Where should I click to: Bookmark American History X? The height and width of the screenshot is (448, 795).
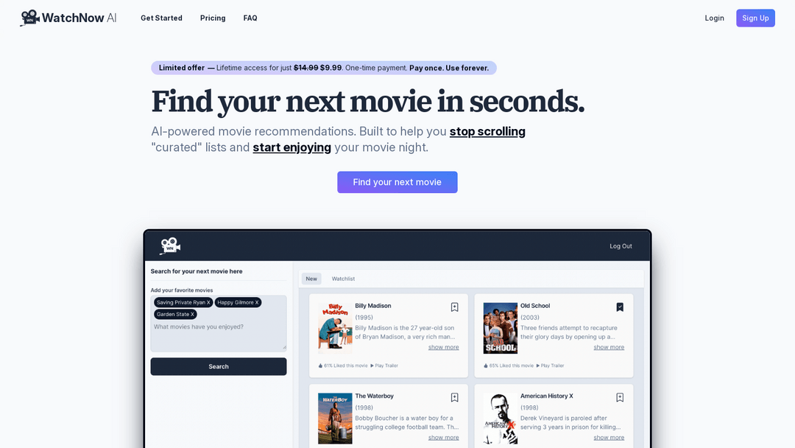(620, 397)
